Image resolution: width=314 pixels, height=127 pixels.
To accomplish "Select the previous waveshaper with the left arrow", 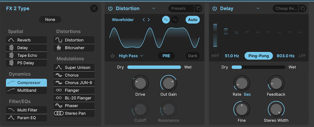I will point(144,20).
